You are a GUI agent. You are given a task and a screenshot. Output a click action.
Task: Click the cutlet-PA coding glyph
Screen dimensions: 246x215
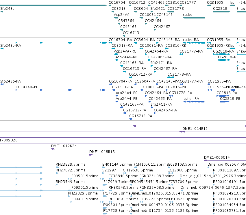tap(194, 102)
